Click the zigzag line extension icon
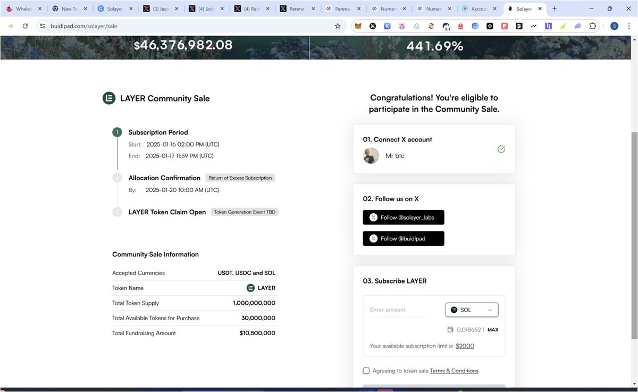The width and height of the screenshot is (638, 392). (x=534, y=26)
